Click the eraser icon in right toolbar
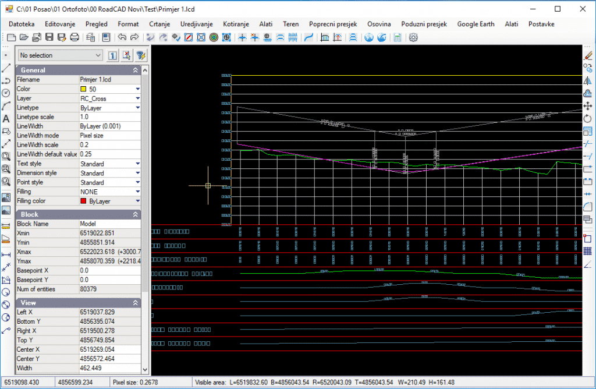Screen dimensions: 596x389 click(587, 55)
